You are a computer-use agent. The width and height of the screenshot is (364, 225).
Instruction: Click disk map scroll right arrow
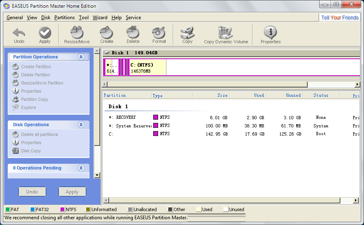tap(357, 85)
